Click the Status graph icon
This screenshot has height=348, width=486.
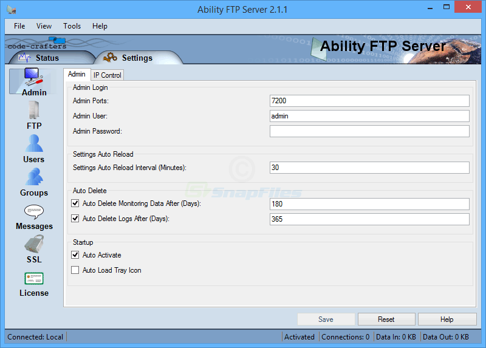pos(24,58)
